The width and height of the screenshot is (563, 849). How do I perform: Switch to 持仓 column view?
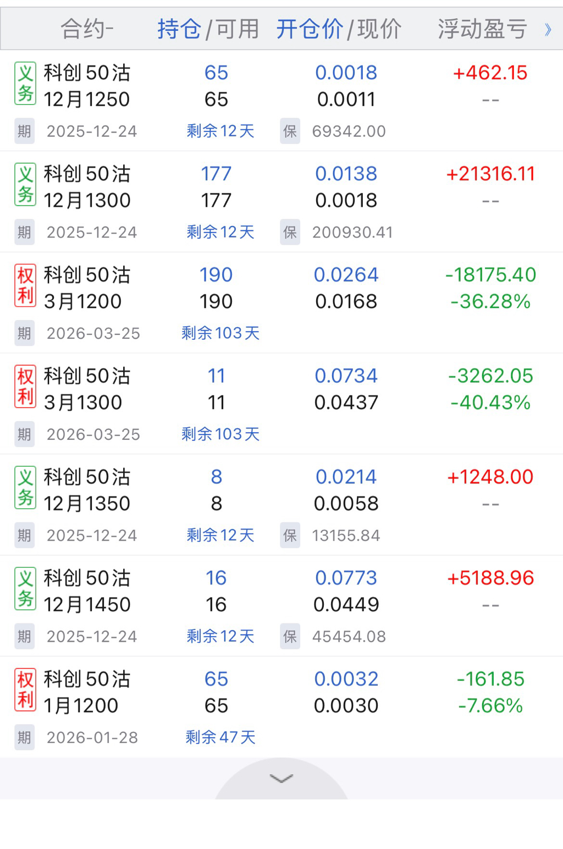[179, 29]
